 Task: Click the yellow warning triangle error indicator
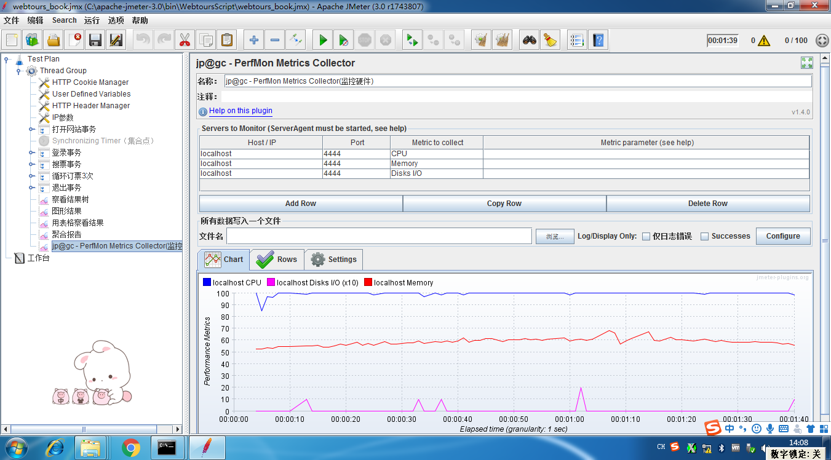click(764, 41)
